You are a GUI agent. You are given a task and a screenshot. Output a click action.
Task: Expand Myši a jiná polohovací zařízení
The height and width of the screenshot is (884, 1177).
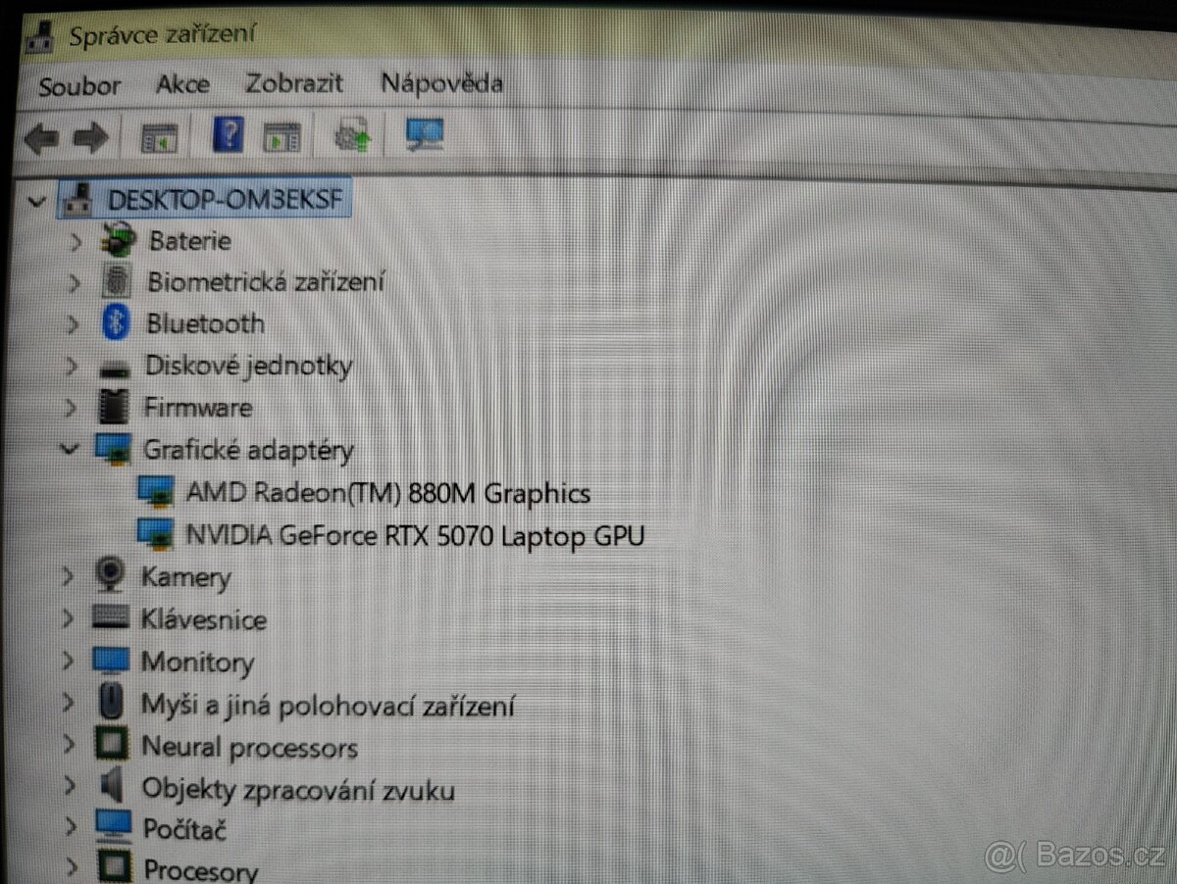point(68,703)
